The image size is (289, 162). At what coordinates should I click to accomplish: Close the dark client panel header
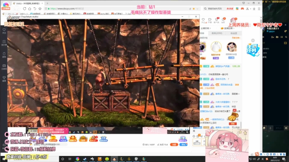coord(285,25)
